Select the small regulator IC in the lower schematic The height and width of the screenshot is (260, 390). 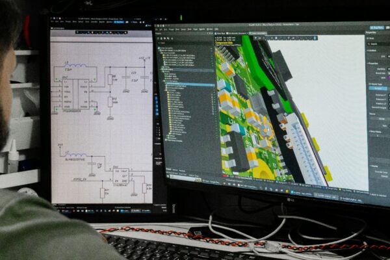121,176
